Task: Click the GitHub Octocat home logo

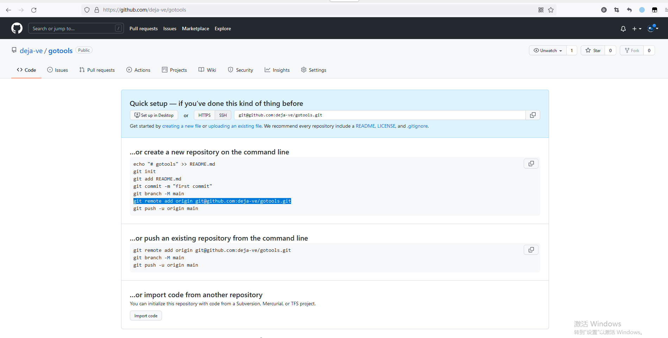Action: tap(17, 28)
